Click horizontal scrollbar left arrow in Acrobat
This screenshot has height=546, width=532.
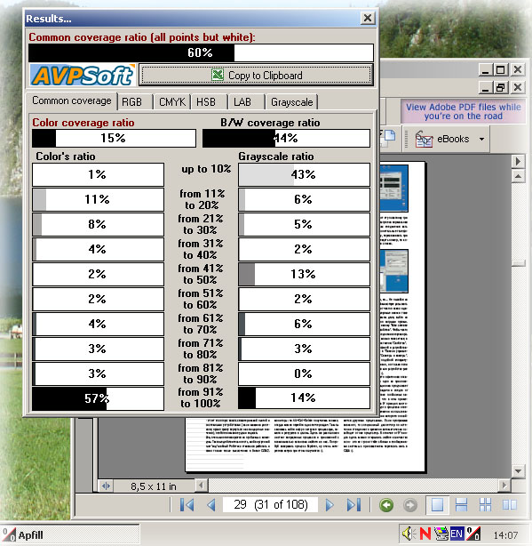[201, 485]
